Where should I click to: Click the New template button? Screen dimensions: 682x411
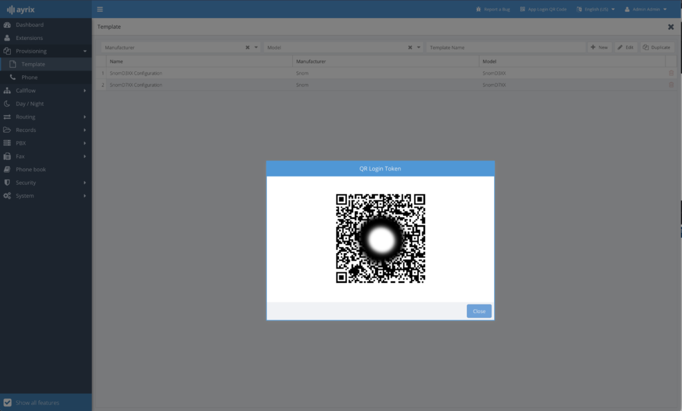click(599, 47)
